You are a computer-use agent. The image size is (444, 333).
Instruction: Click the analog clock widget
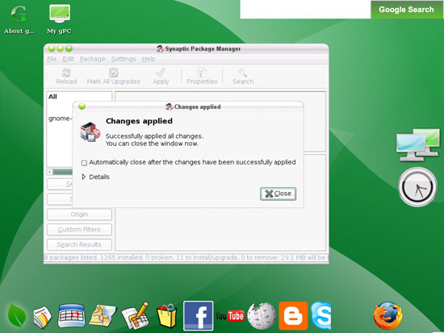point(417,187)
